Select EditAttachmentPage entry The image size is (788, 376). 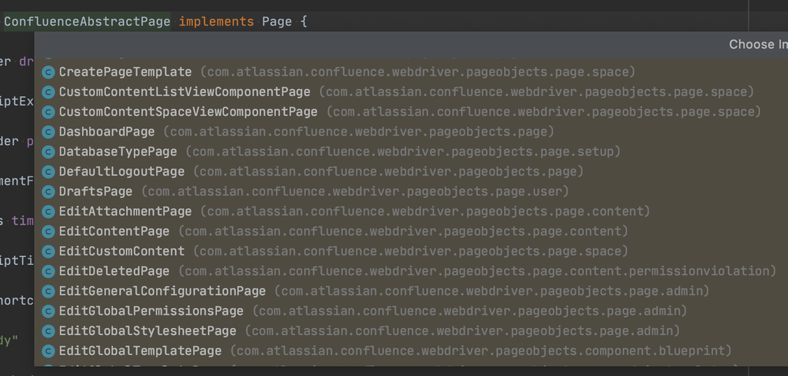click(x=411, y=211)
